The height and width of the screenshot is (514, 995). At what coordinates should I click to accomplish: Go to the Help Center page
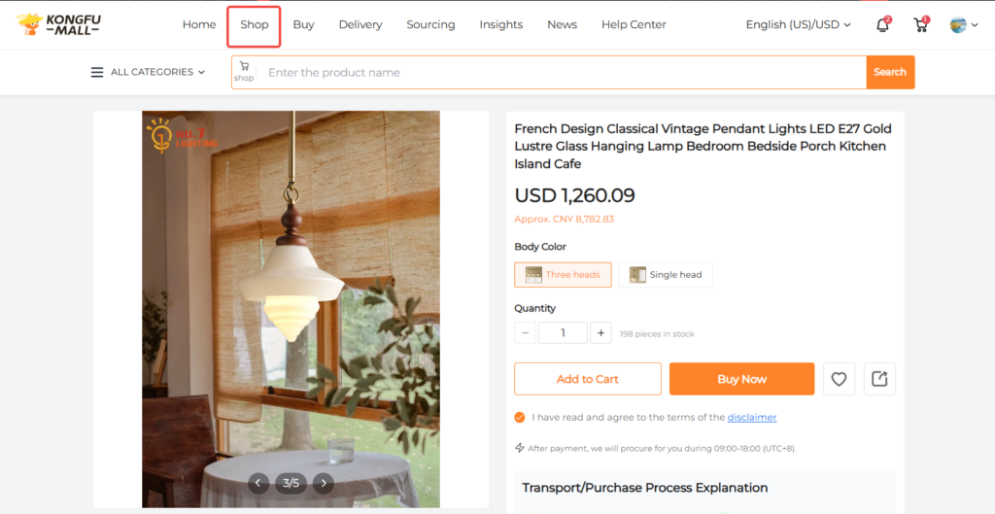(634, 25)
